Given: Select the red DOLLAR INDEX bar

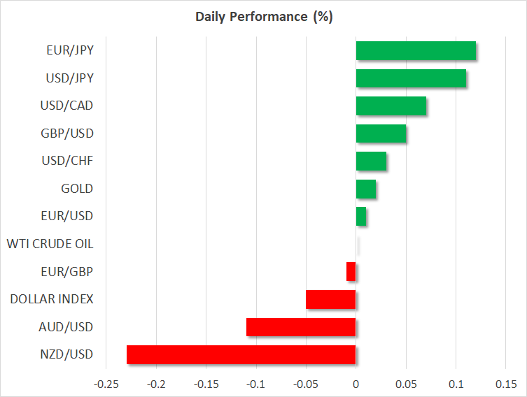Looking at the screenshot, I should 331,299.
